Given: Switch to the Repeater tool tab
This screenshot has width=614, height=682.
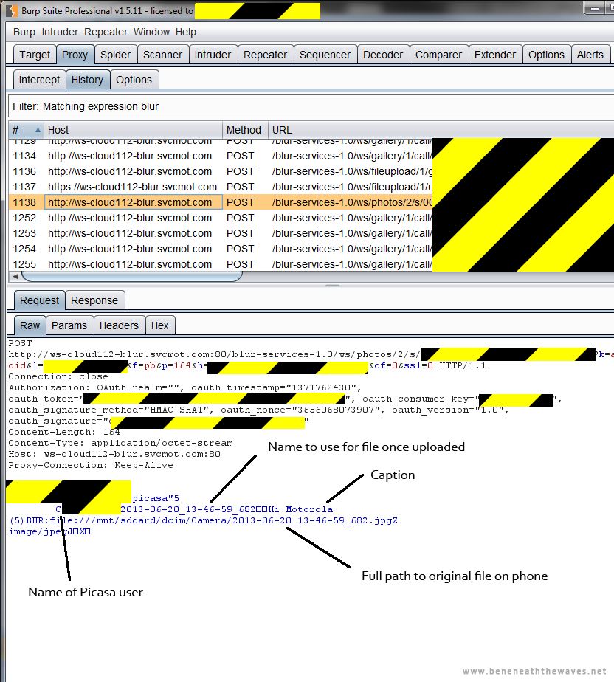Looking at the screenshot, I should tap(265, 55).
